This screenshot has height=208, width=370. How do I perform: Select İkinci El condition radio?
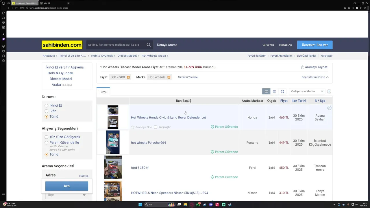point(46,105)
